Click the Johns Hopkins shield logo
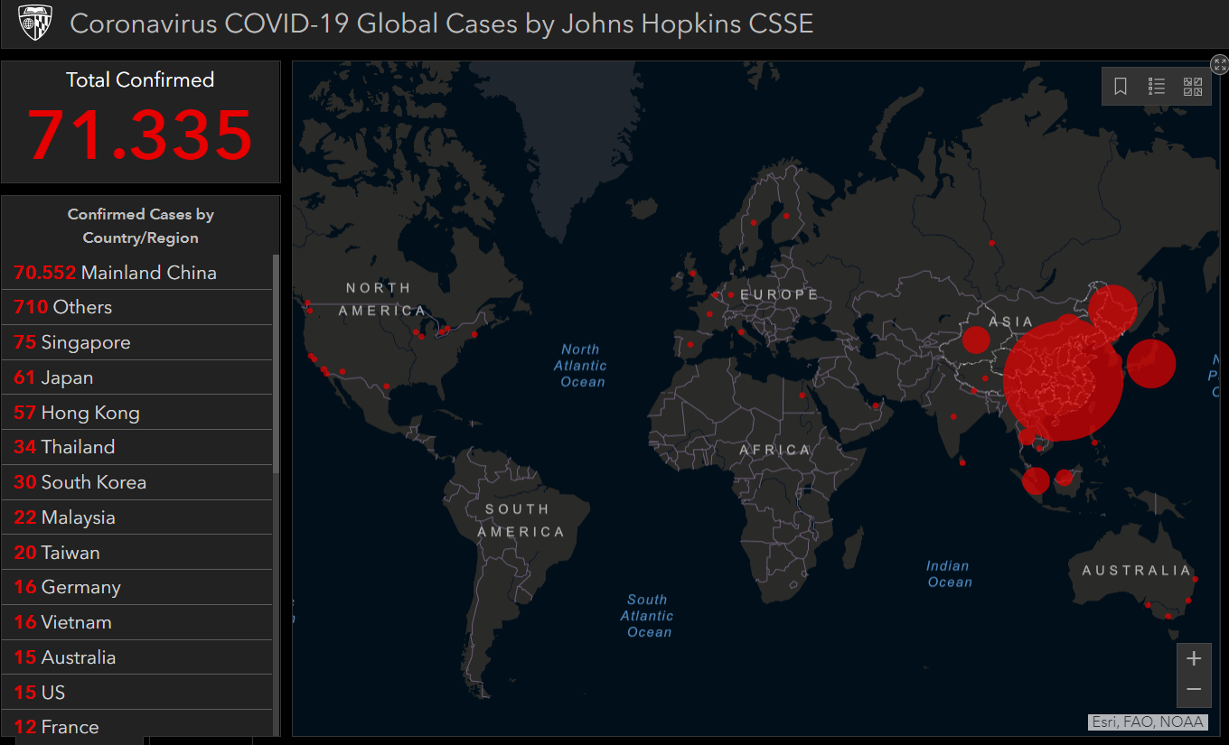Viewport: 1229px width, 745px height. [x=35, y=23]
